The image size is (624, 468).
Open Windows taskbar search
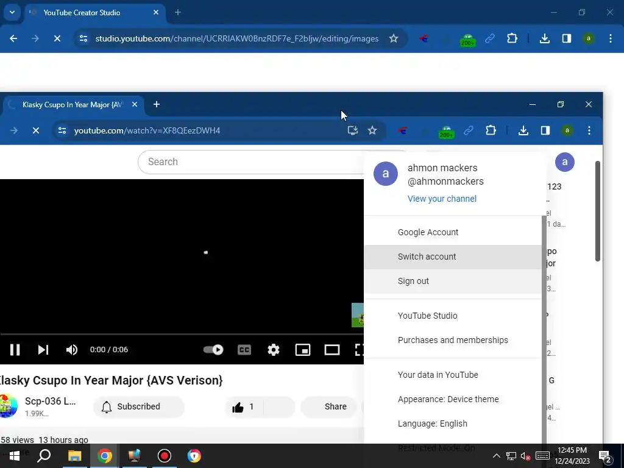(x=44, y=456)
